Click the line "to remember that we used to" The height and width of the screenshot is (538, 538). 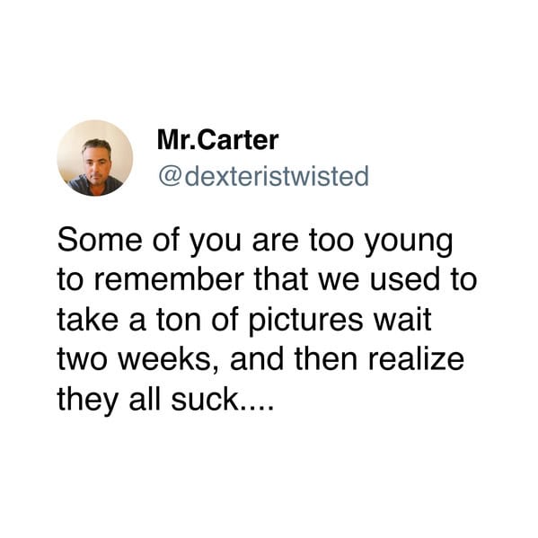click(268, 279)
